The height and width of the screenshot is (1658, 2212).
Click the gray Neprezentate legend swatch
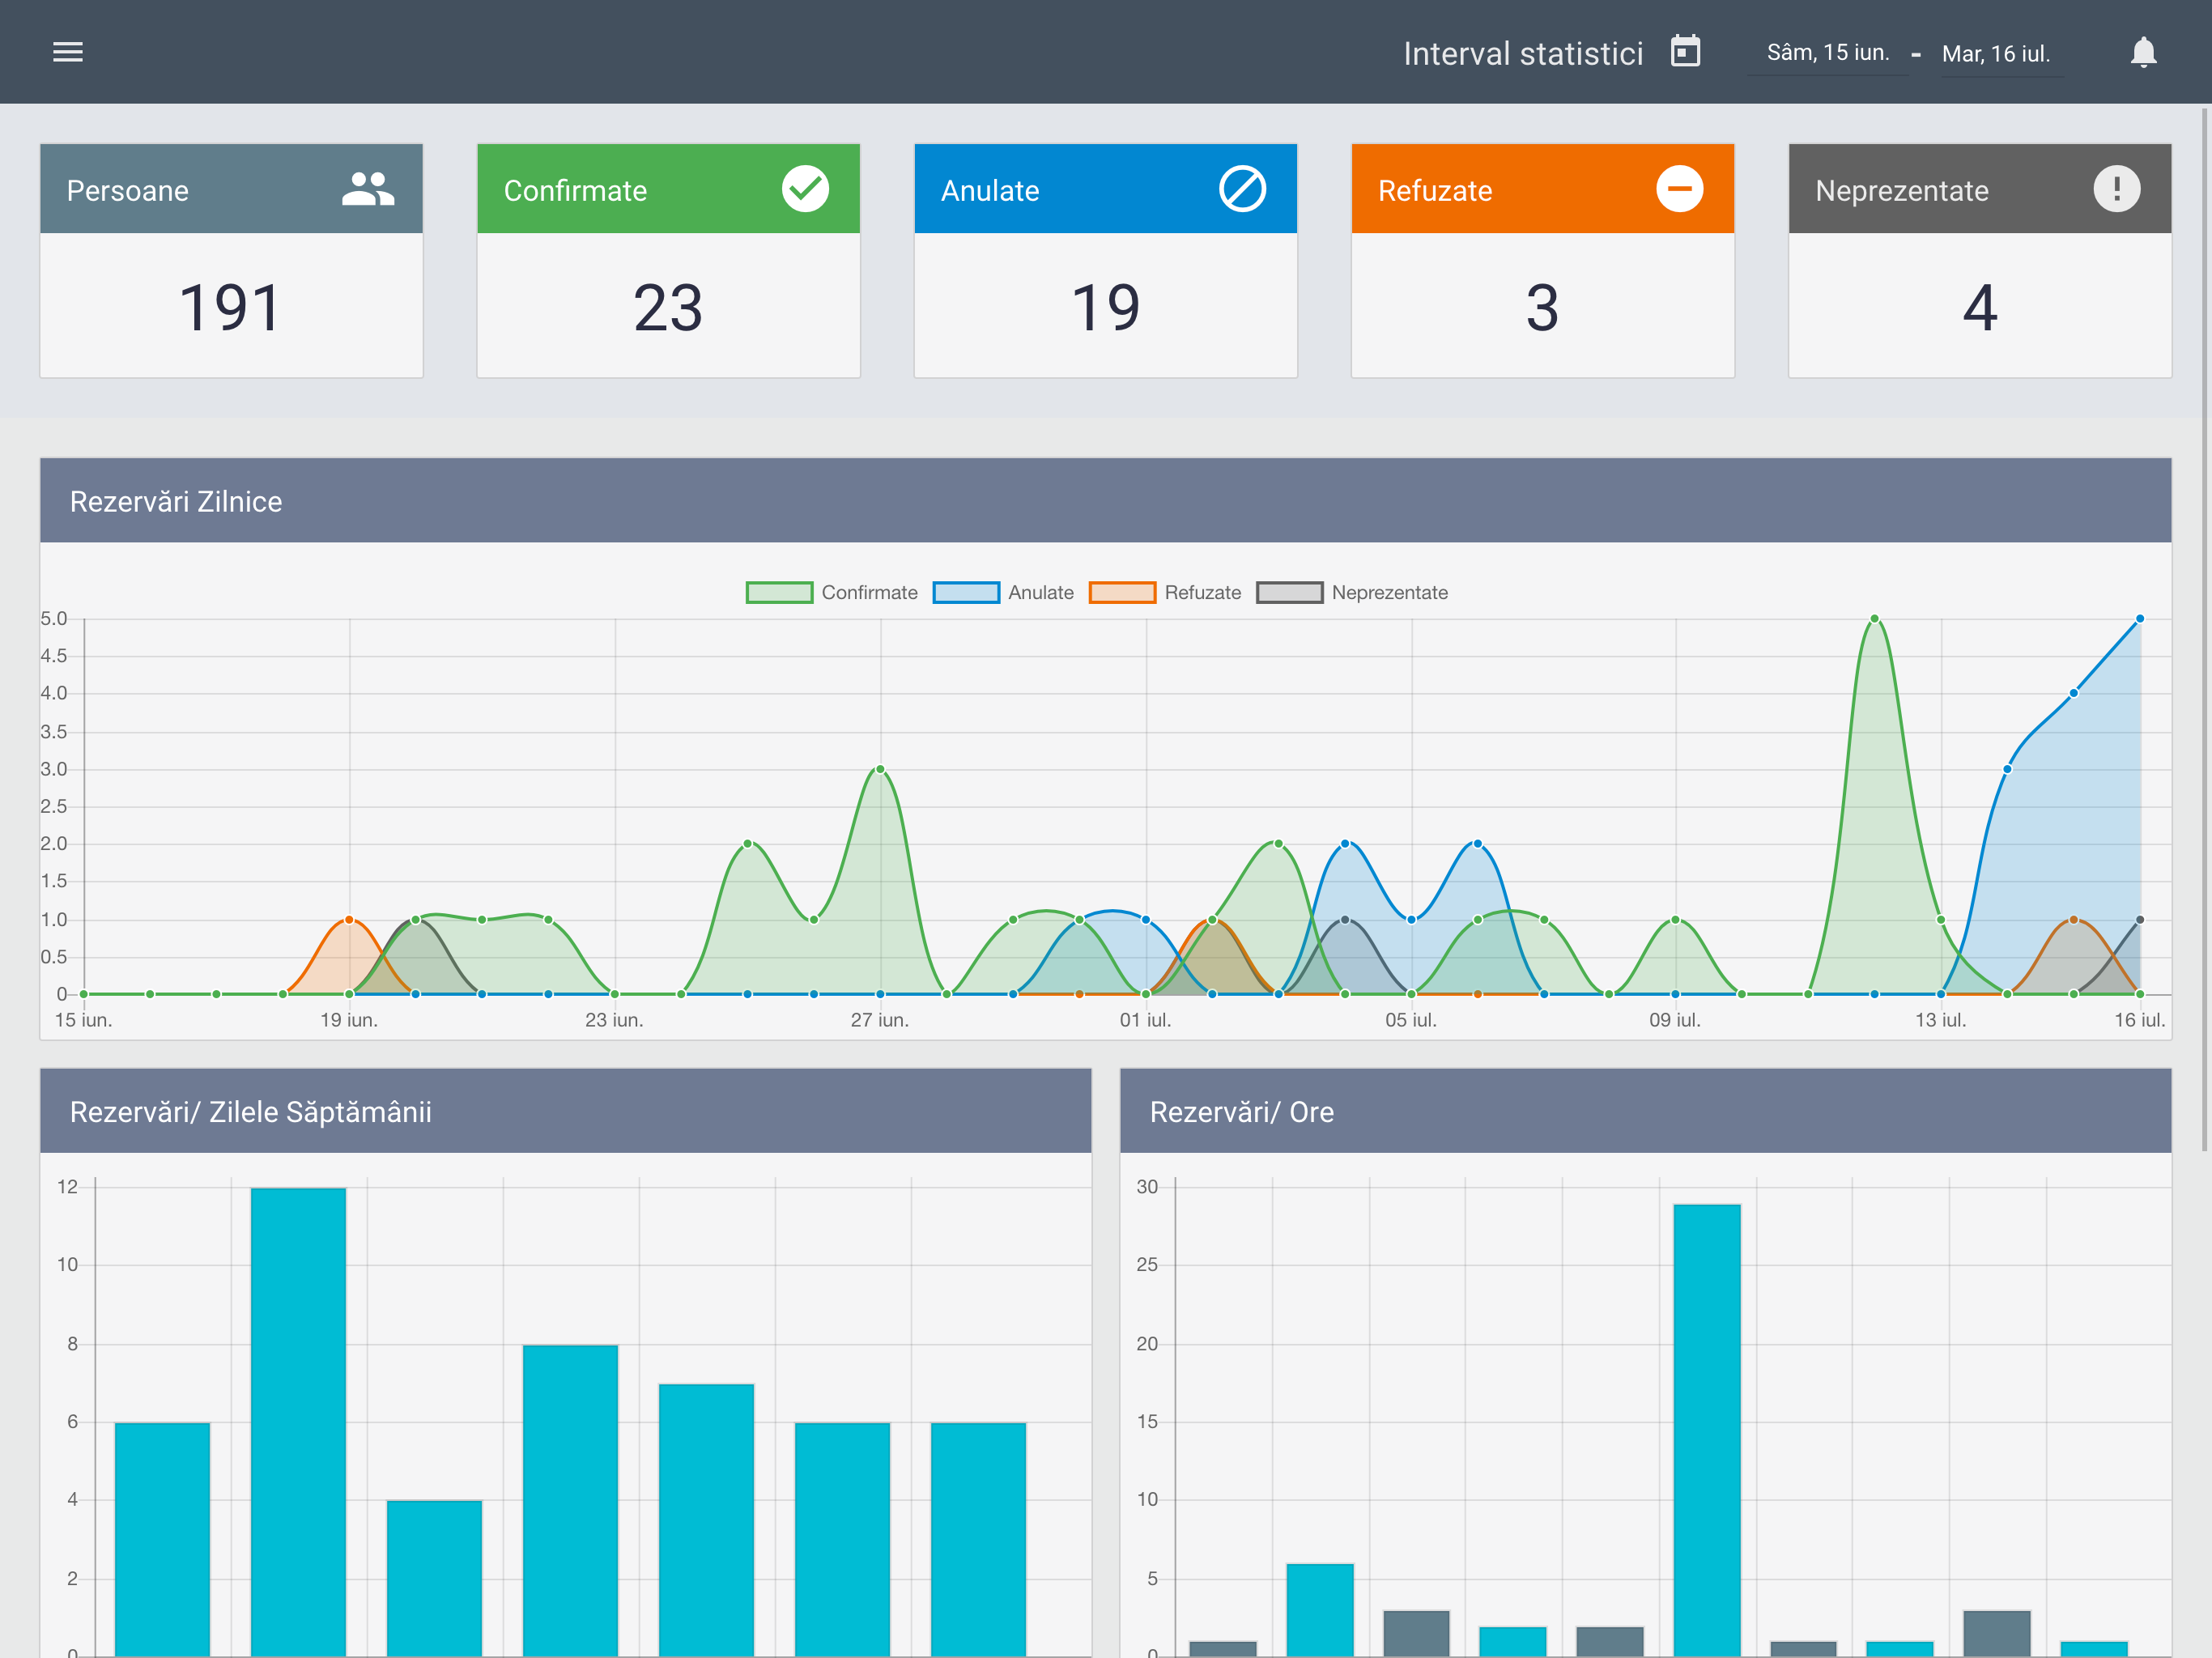click(1290, 592)
